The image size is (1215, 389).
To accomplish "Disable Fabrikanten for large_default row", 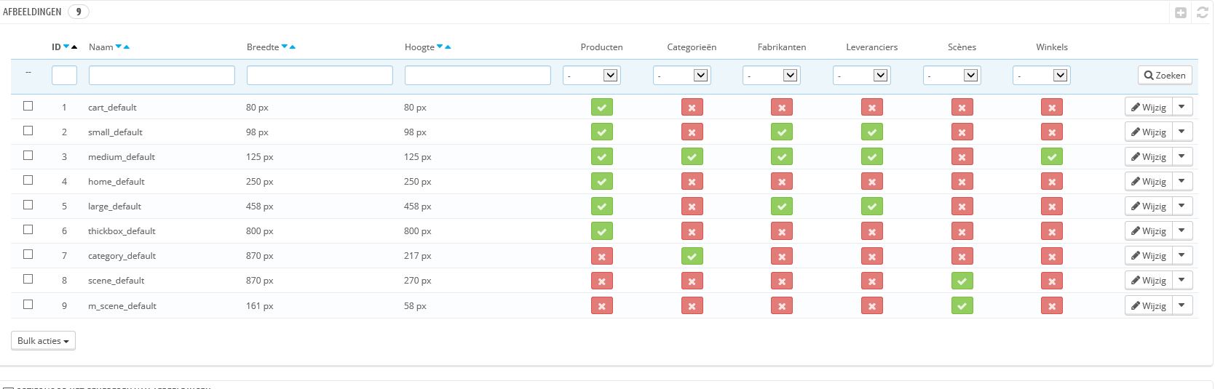I will [x=781, y=206].
